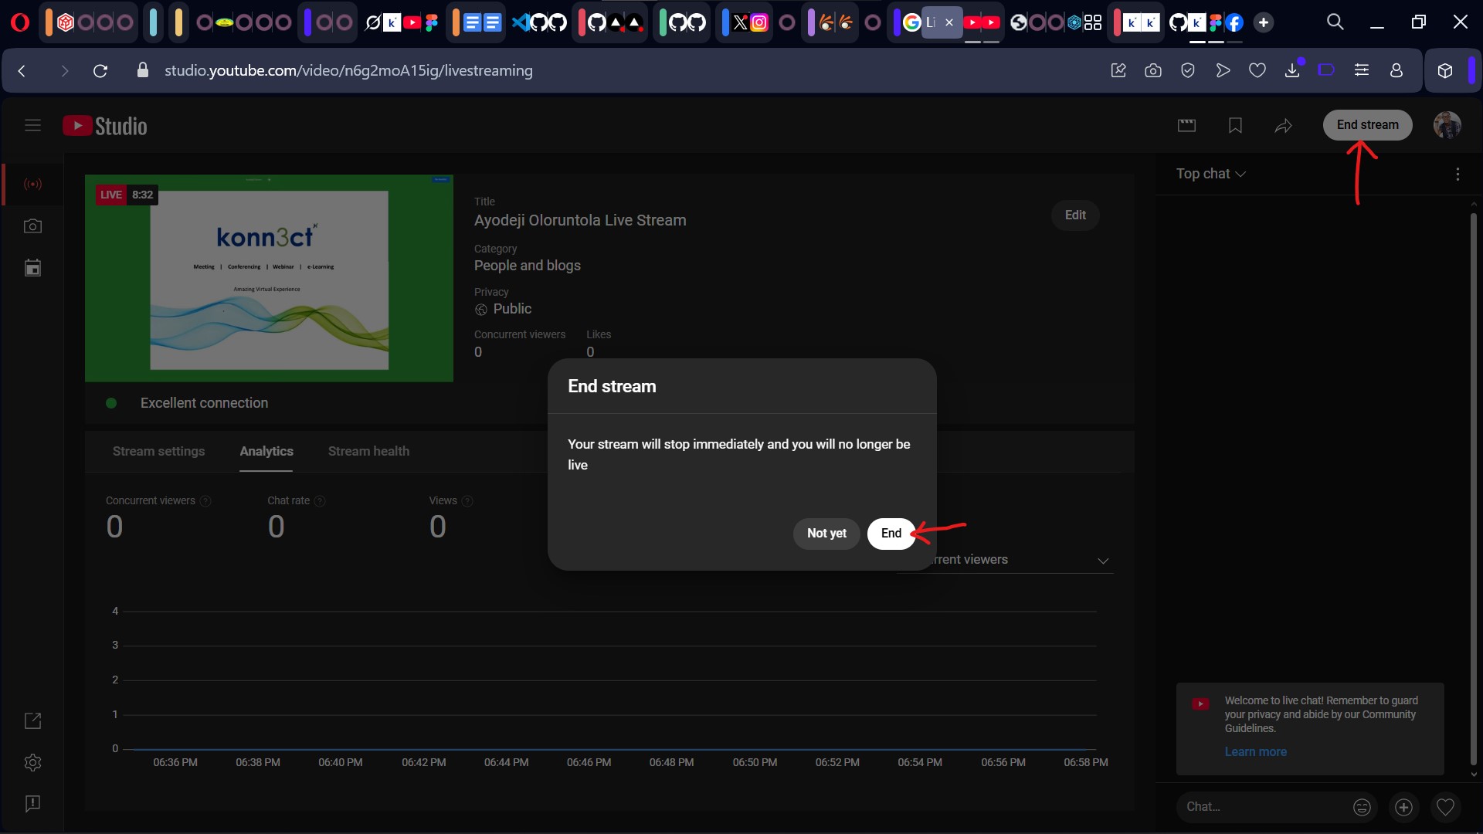The image size is (1483, 834).
Task: Click the live stream preview thumbnail
Action: pos(269,278)
